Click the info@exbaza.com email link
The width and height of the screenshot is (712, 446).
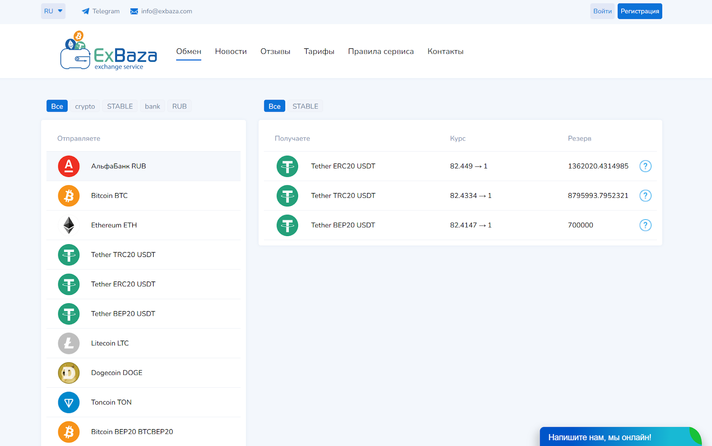point(161,11)
